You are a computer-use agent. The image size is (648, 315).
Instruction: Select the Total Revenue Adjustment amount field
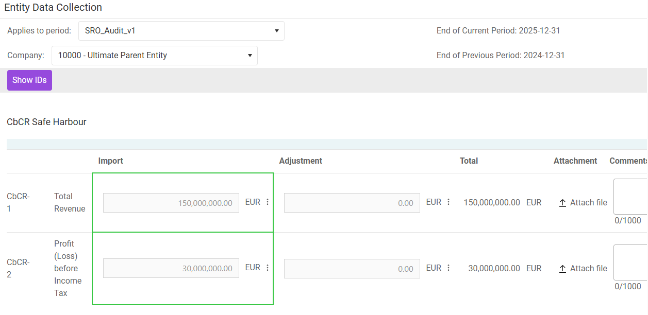click(x=352, y=203)
